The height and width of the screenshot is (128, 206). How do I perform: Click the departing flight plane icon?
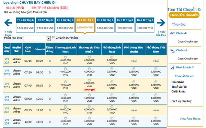(x=172, y=34)
